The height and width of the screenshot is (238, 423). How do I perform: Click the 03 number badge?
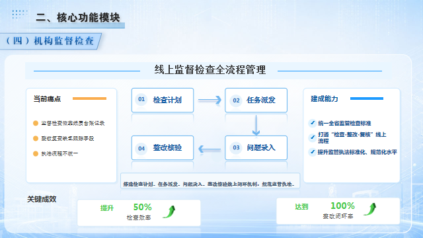[236, 147]
